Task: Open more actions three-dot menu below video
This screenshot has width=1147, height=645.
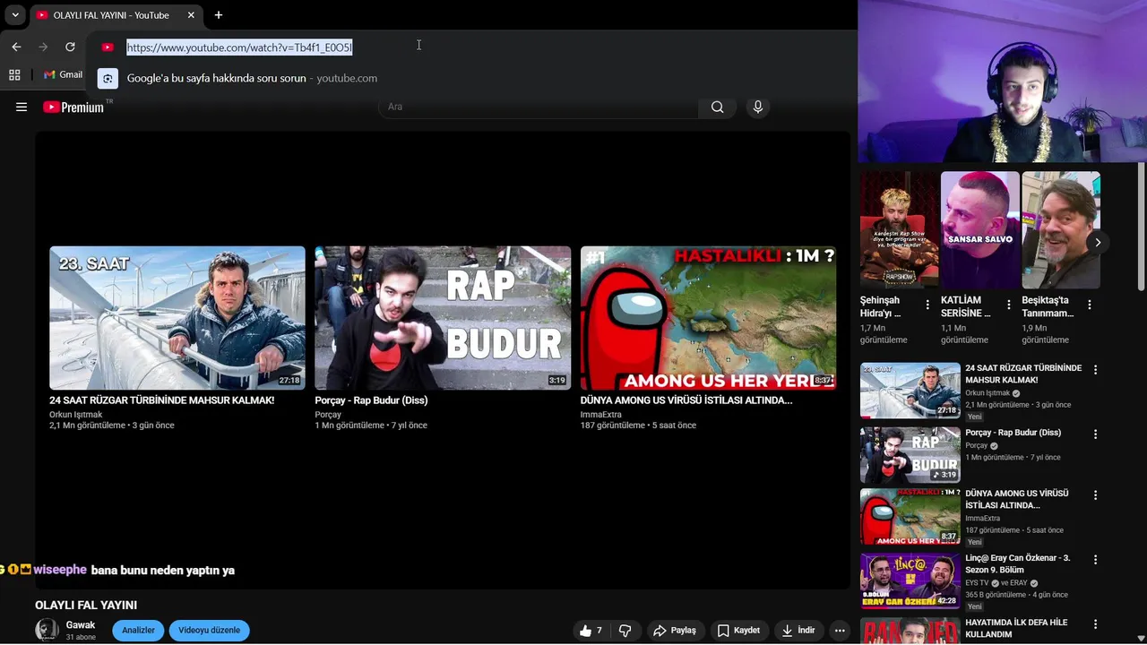Action: point(840,631)
